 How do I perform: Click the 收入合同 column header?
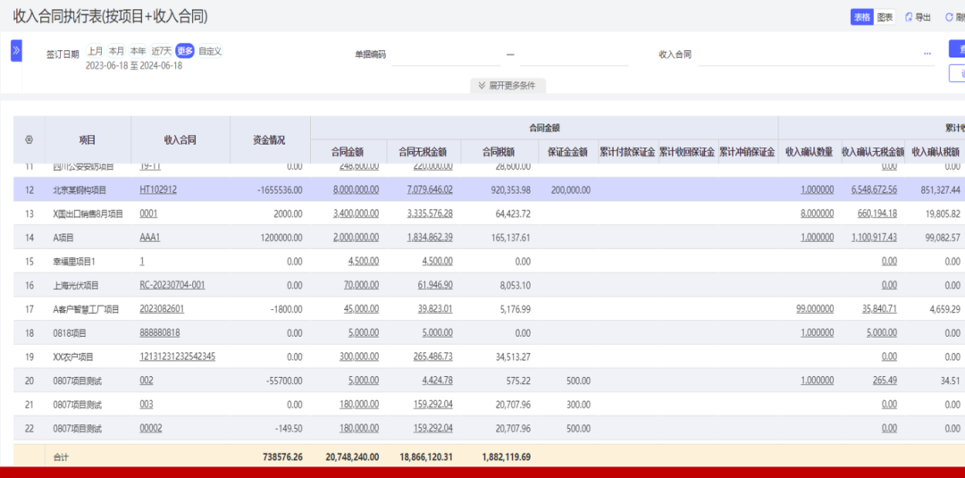[180, 140]
